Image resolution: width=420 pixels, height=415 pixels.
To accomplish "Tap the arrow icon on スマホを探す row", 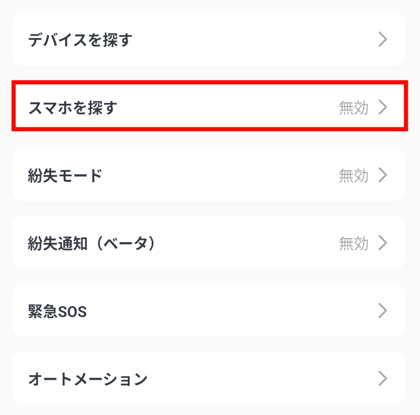I will (x=382, y=108).
